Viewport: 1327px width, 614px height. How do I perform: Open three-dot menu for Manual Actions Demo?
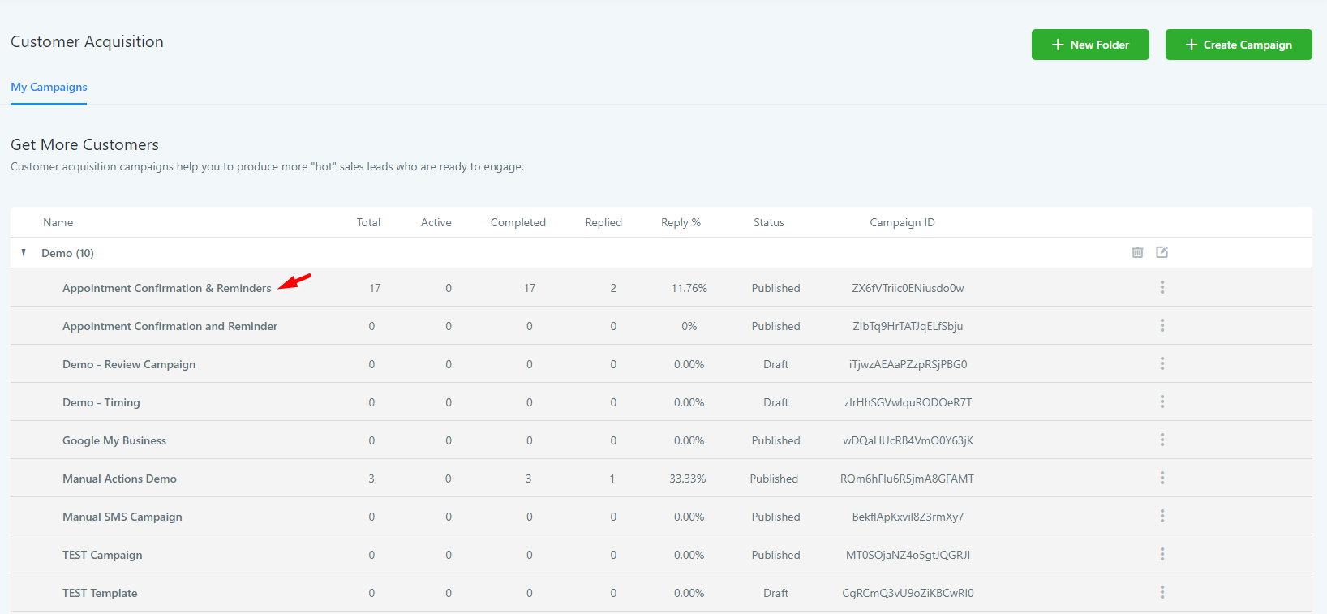pyautogui.click(x=1162, y=478)
